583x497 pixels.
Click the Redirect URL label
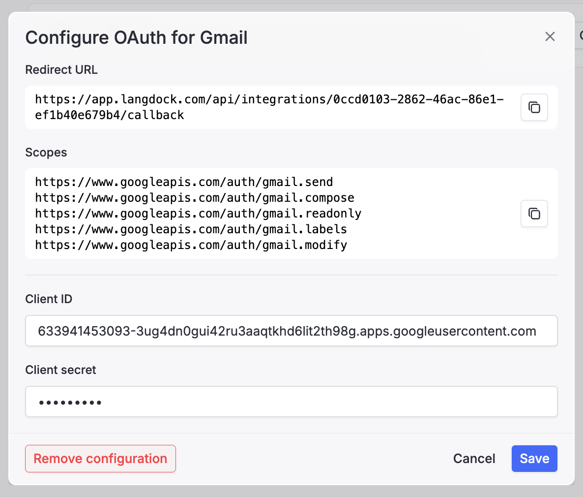pos(61,69)
